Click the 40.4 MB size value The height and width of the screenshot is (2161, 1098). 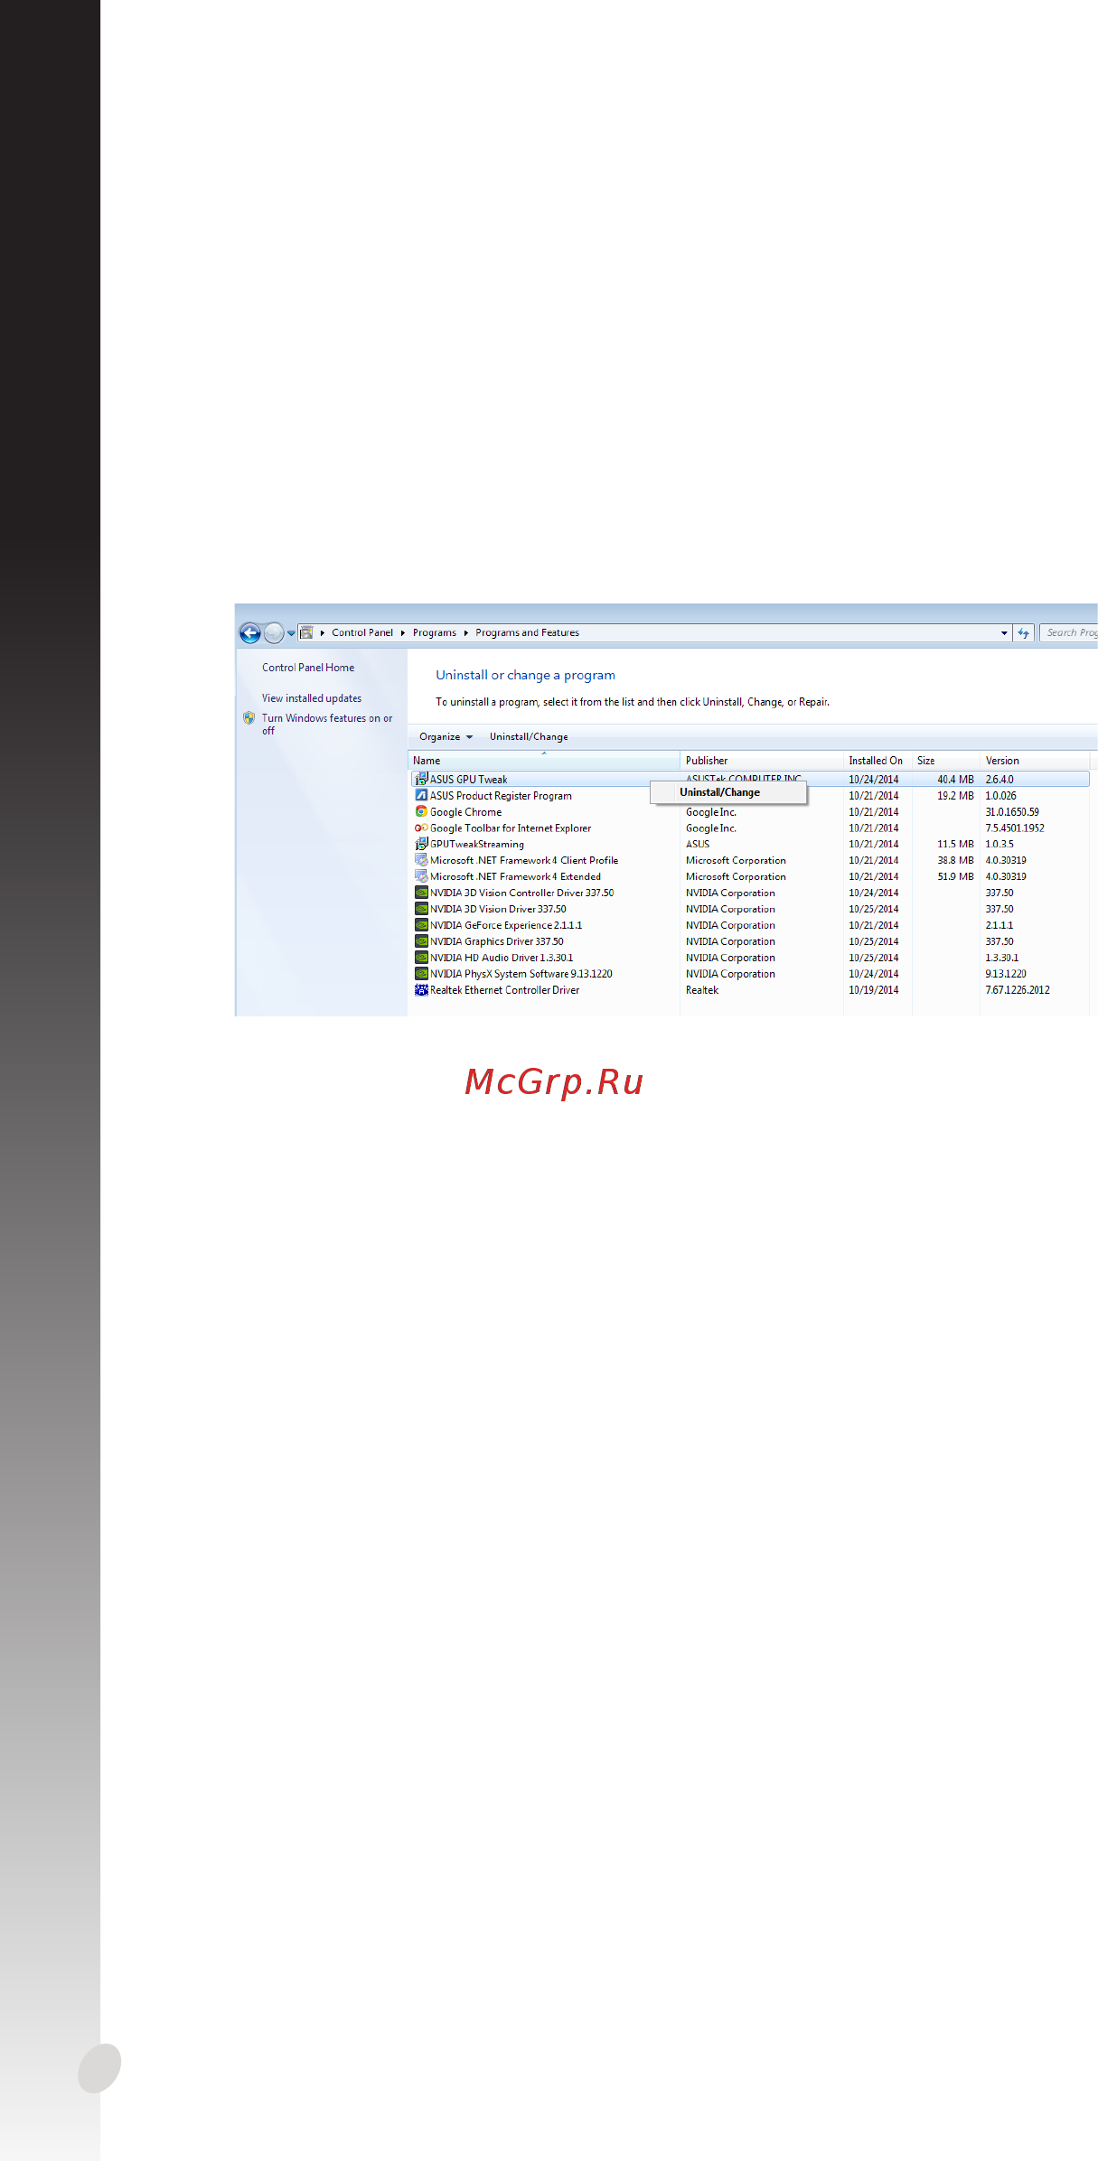[955, 780]
